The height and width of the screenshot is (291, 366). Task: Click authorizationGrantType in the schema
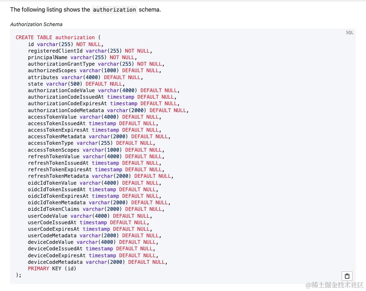[61, 64]
